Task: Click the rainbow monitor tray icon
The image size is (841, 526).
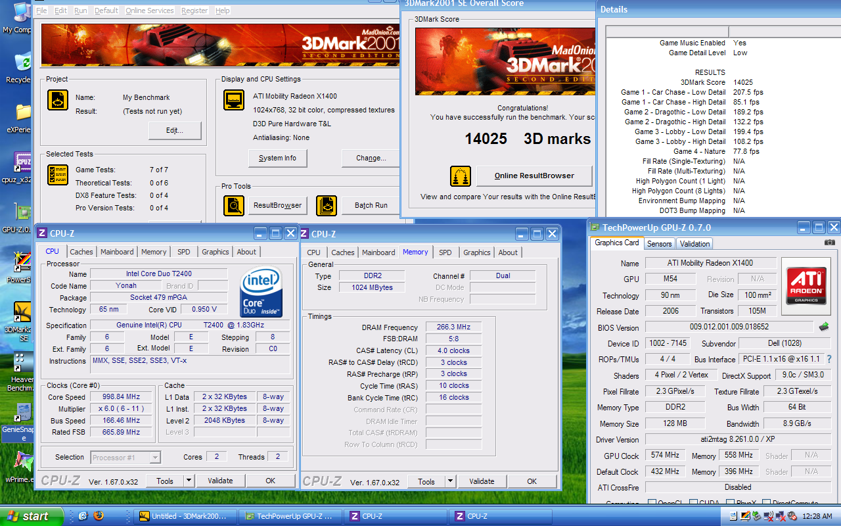Action: point(745,516)
